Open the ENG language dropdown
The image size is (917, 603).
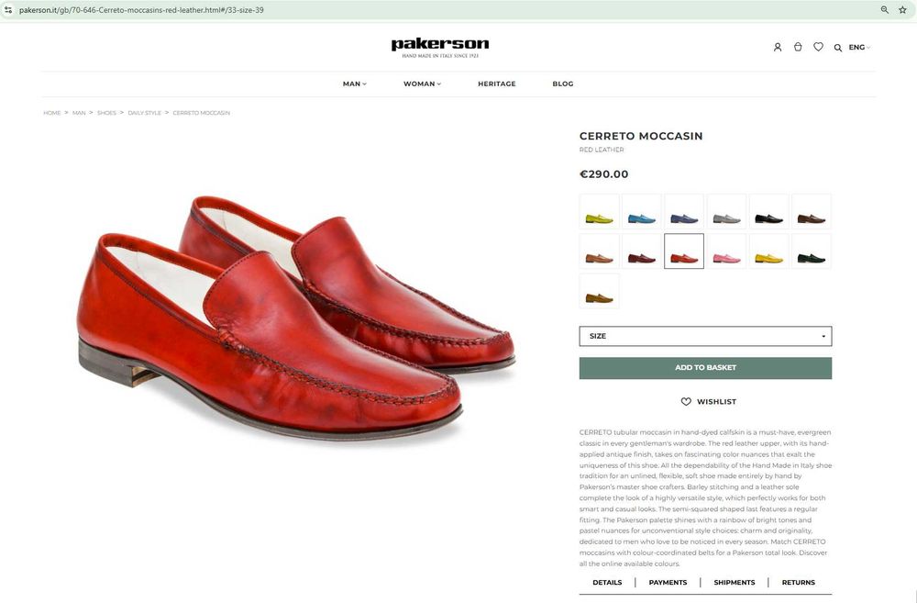tap(859, 48)
